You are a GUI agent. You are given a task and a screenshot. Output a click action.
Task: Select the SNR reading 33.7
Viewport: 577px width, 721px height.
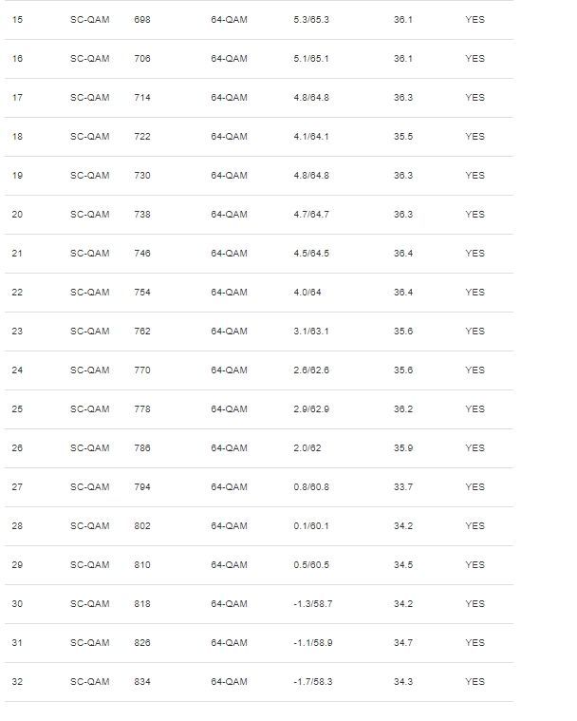pyautogui.click(x=403, y=487)
